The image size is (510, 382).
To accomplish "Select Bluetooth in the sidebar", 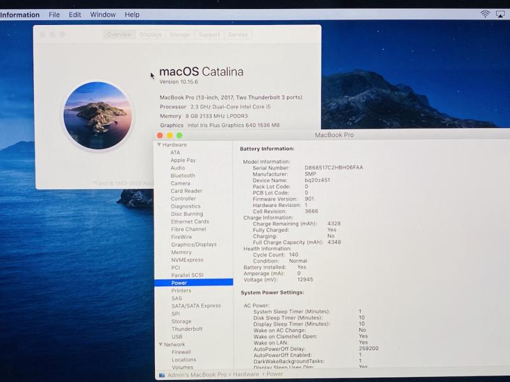I will click(x=183, y=176).
